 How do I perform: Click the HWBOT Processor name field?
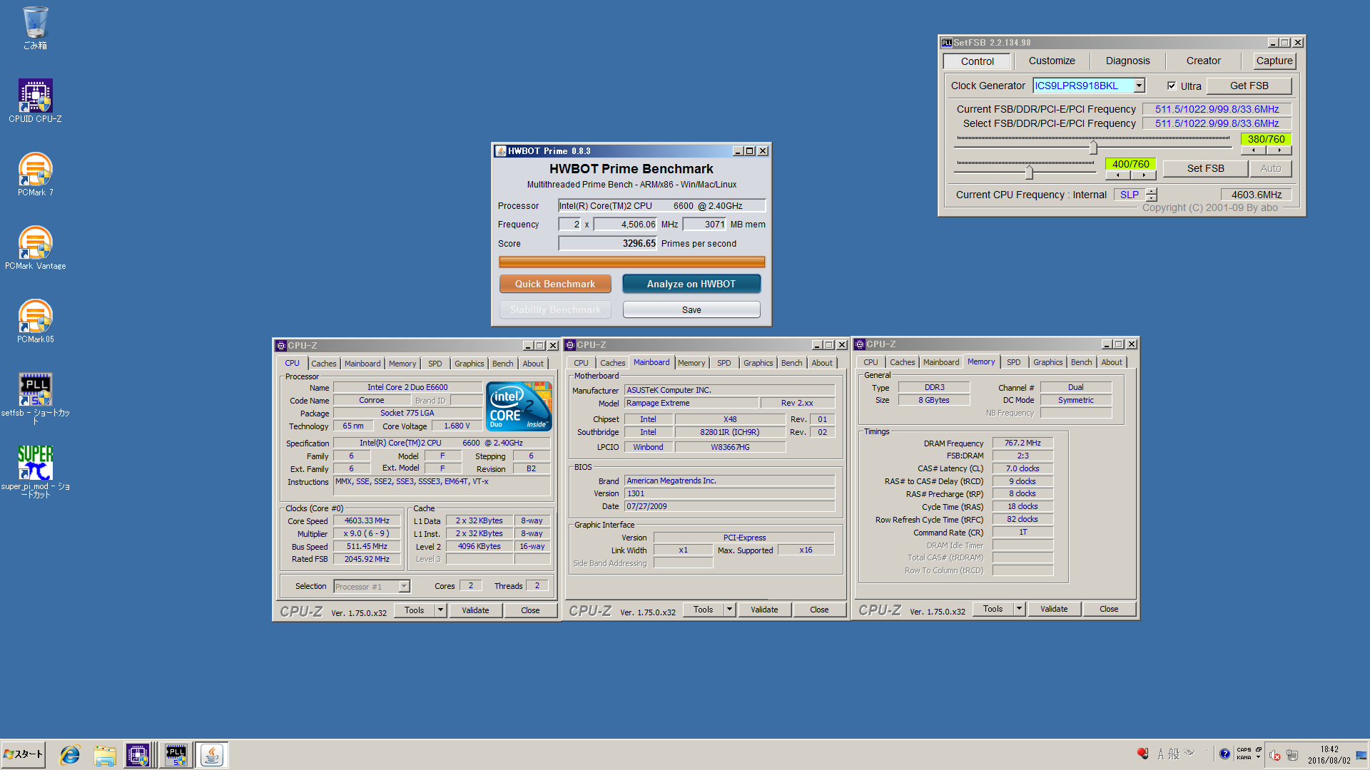(661, 206)
